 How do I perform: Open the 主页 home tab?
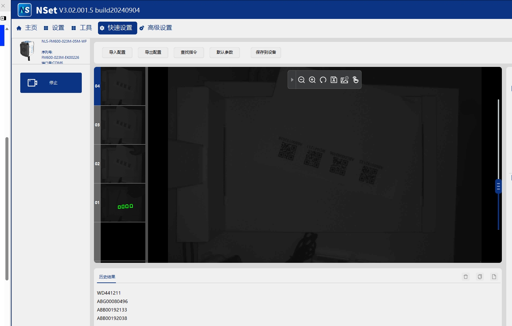tap(27, 28)
